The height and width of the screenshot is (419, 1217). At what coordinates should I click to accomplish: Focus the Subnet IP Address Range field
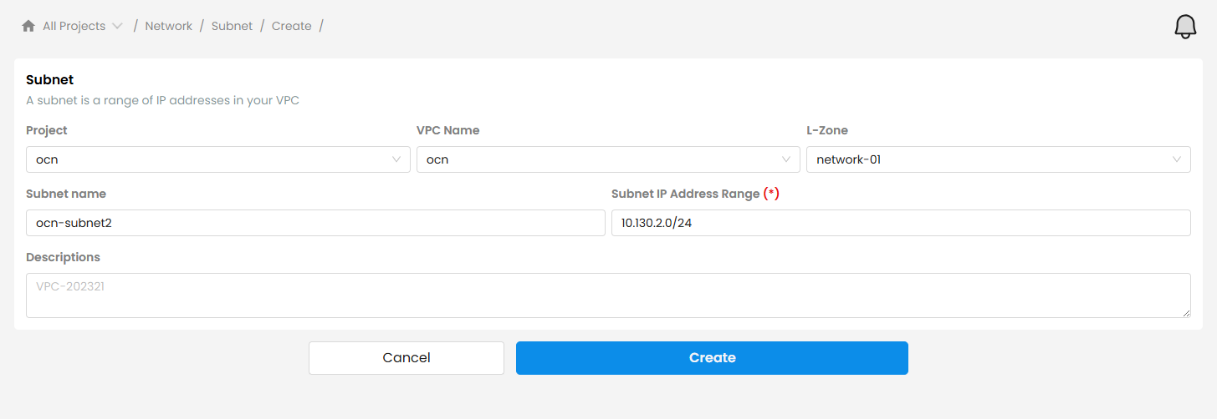901,223
